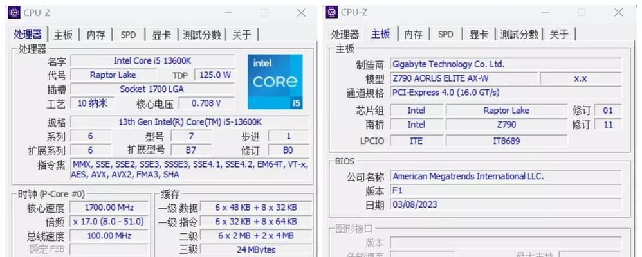The width and height of the screenshot is (642, 257).
Task: Click the chipset revision value 01
Action: pos(608,111)
